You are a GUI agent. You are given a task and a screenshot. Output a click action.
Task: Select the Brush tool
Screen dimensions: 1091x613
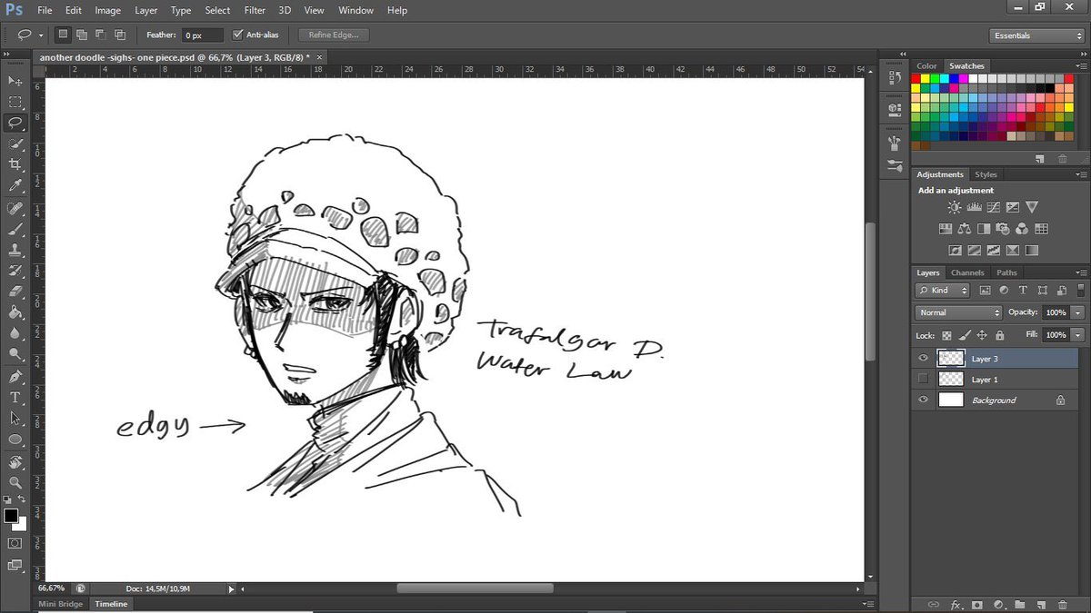coord(15,229)
